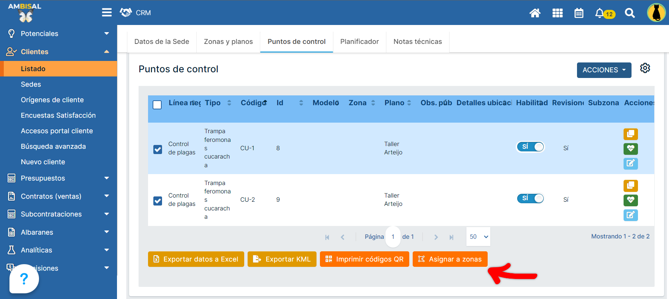Open the apps grid icon

(x=557, y=13)
